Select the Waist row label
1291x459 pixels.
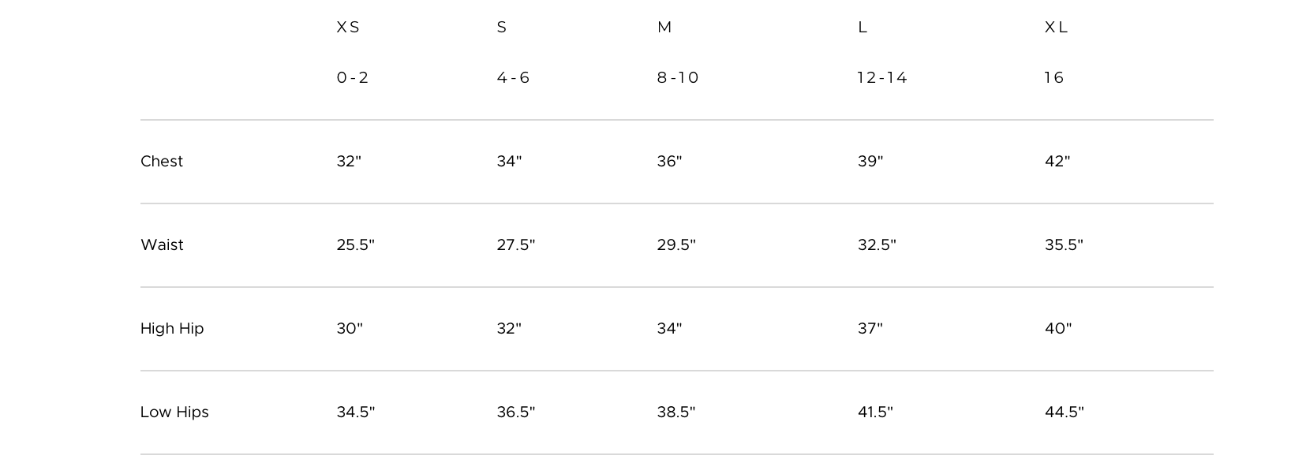click(x=162, y=245)
